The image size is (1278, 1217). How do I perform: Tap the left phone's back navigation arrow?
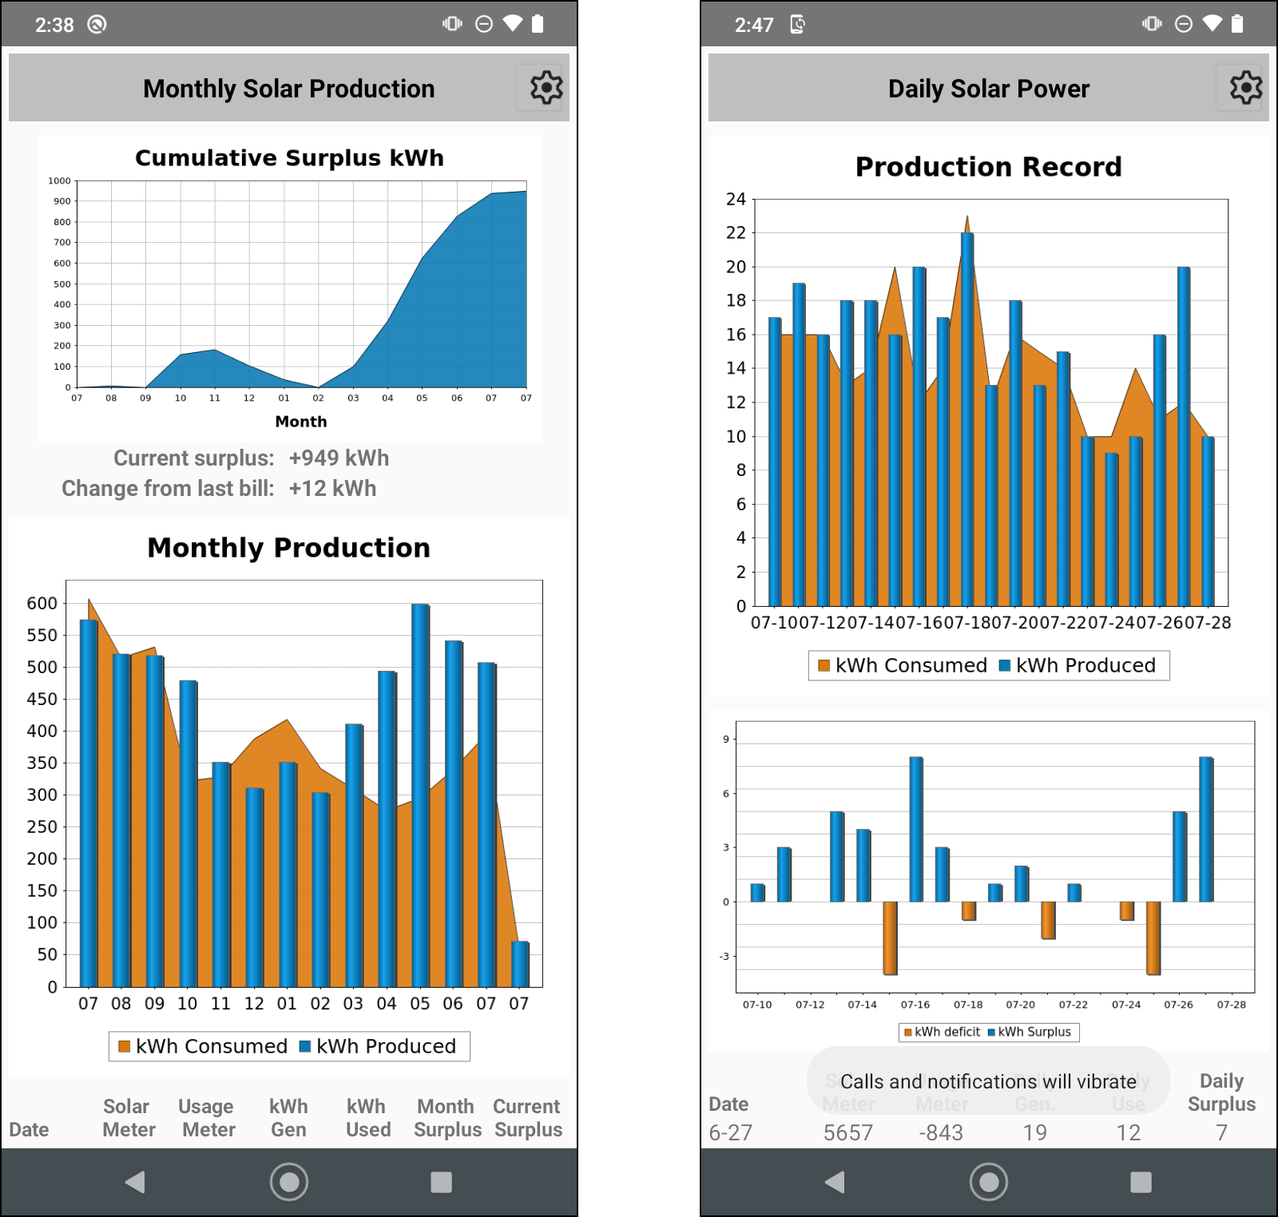pos(135,1182)
